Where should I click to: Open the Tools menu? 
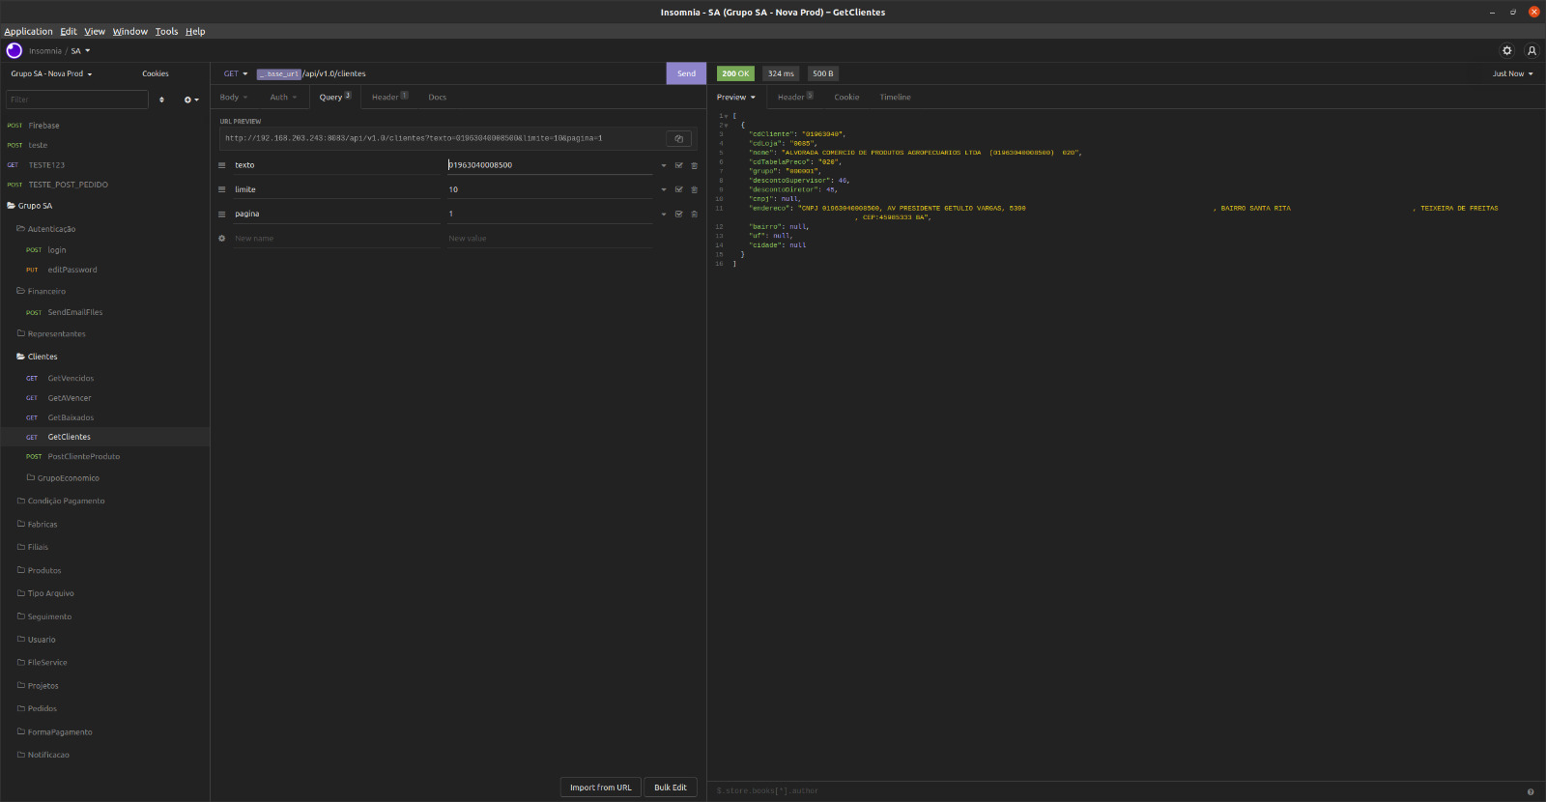pos(166,31)
